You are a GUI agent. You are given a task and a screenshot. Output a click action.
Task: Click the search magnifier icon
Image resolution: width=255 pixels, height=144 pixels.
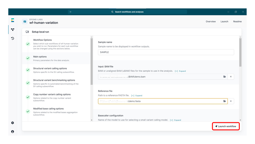tap(112, 12)
